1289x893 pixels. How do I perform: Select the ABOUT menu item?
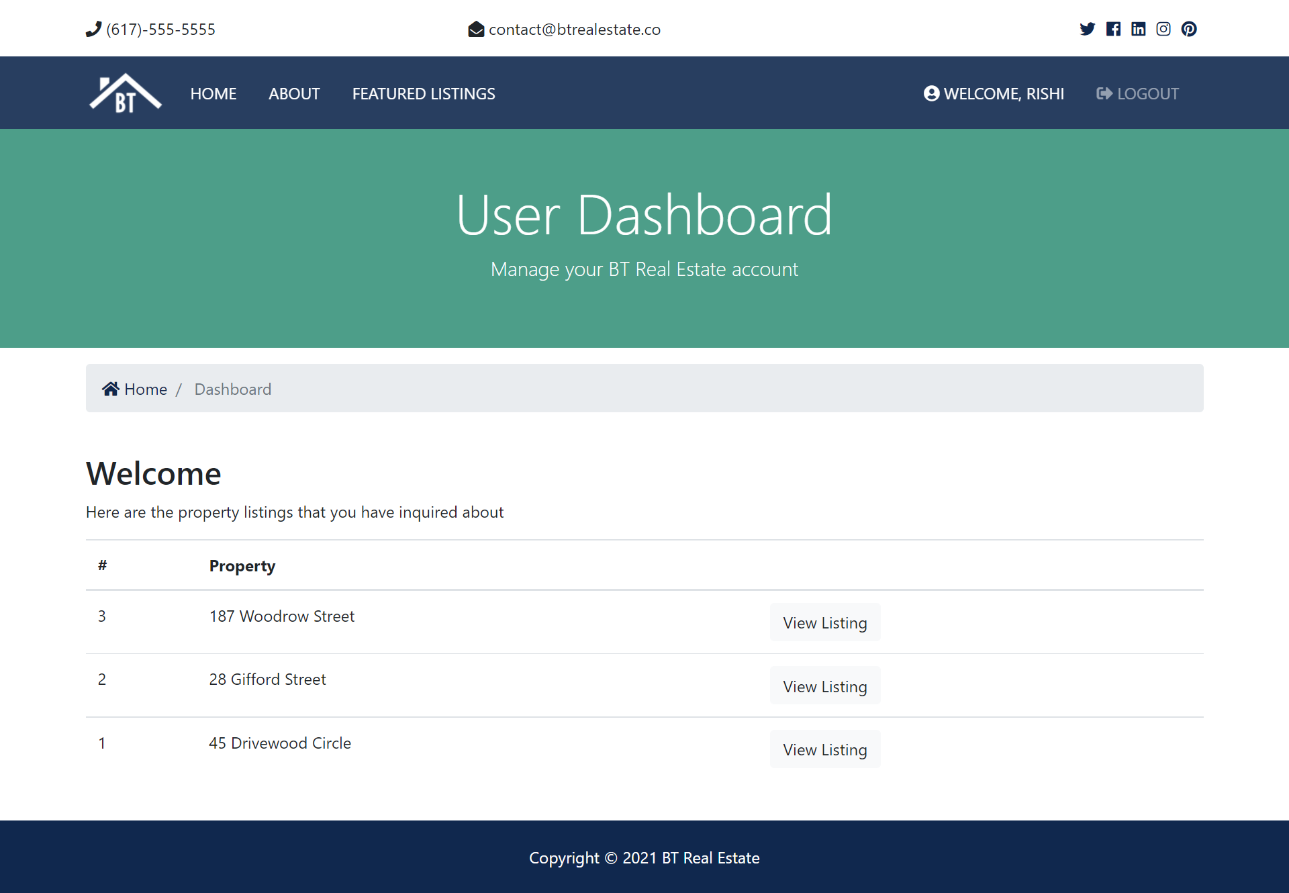coord(294,93)
